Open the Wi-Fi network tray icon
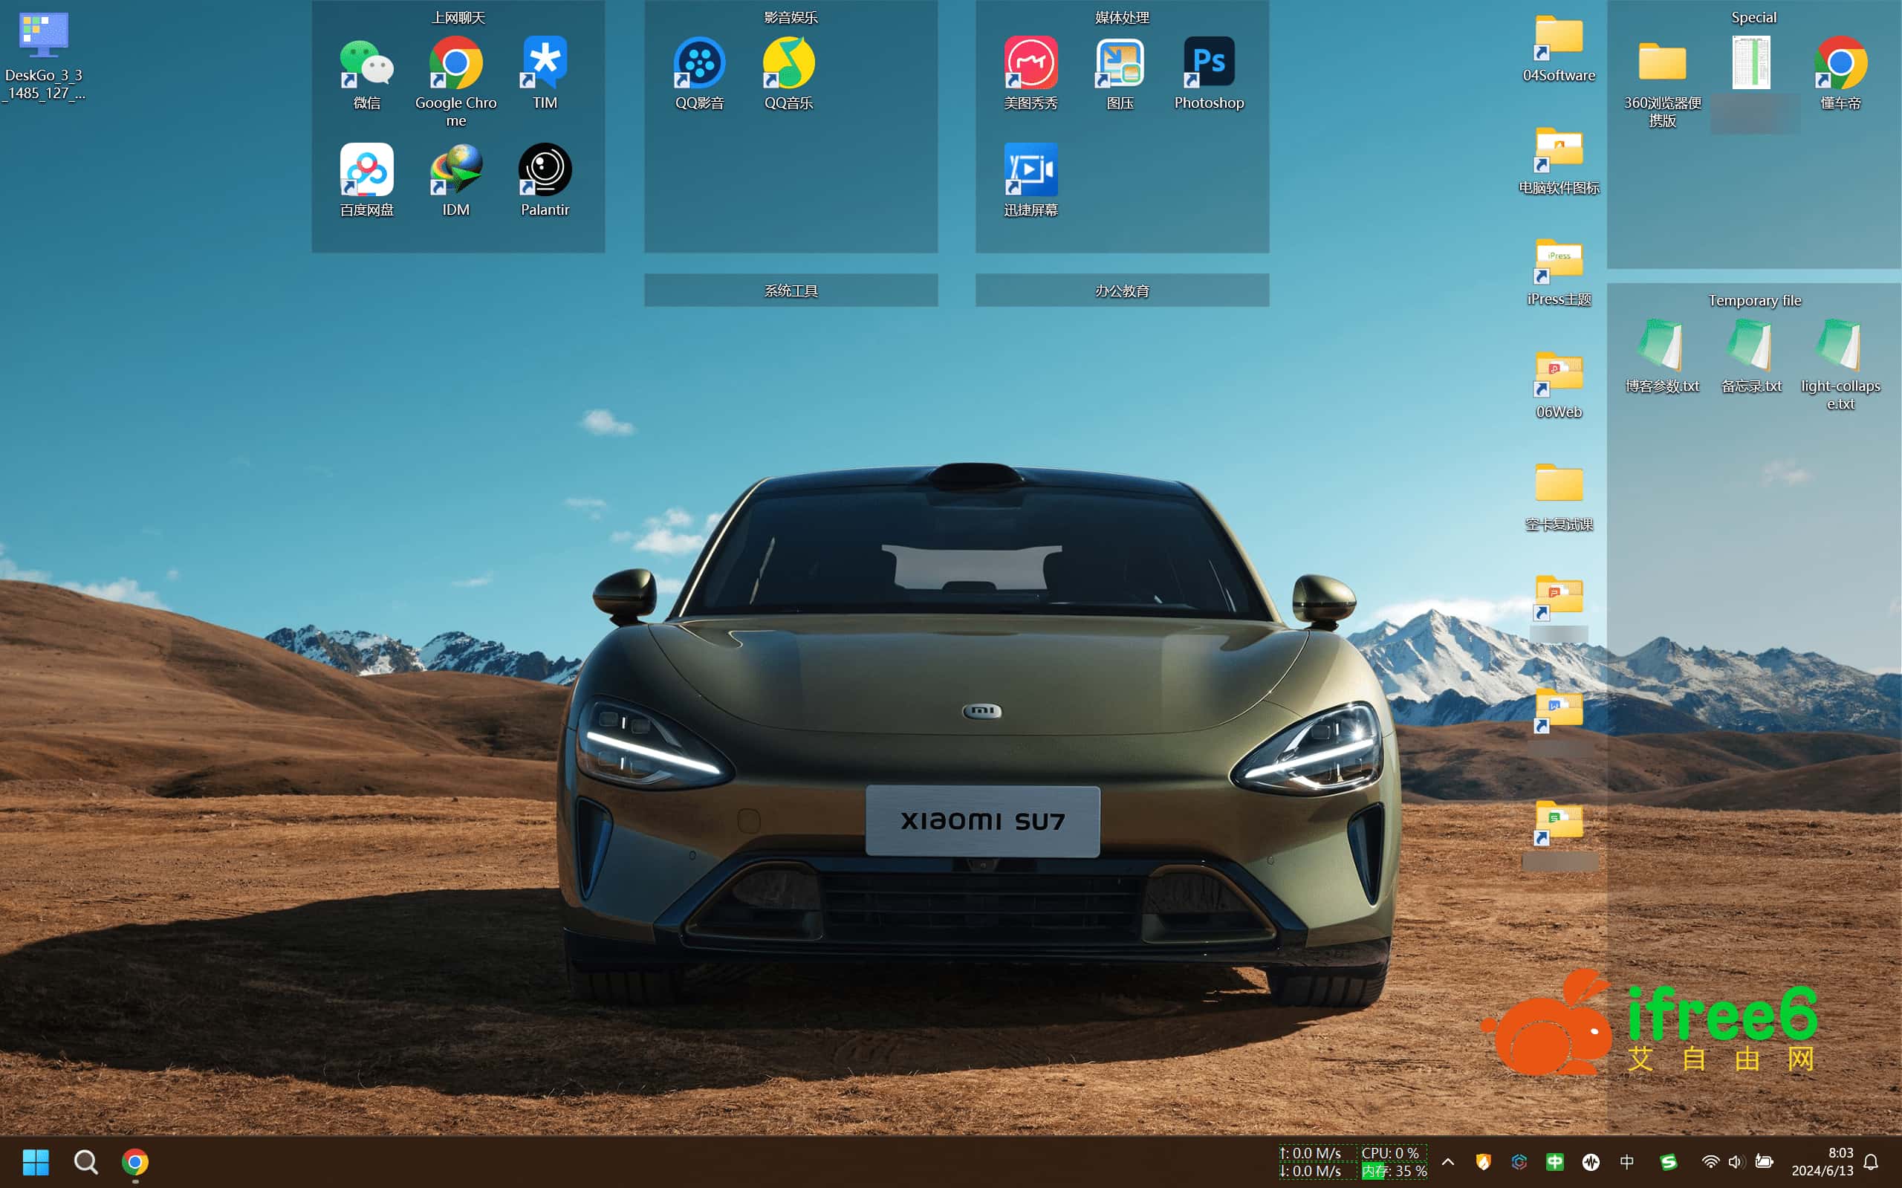The width and height of the screenshot is (1902, 1188). 1710,1161
